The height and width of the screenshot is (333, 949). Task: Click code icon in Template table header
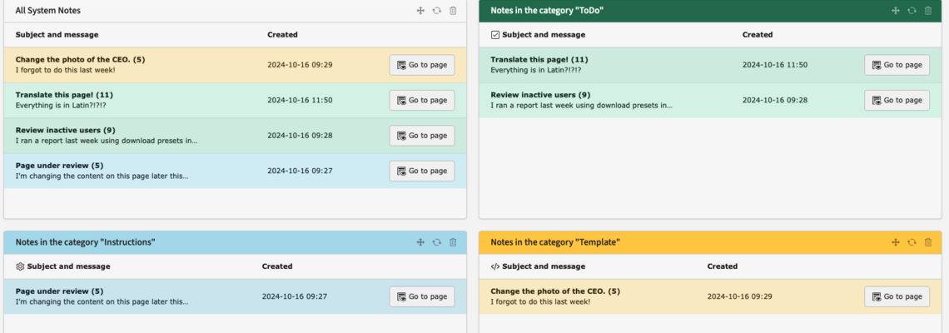click(495, 266)
